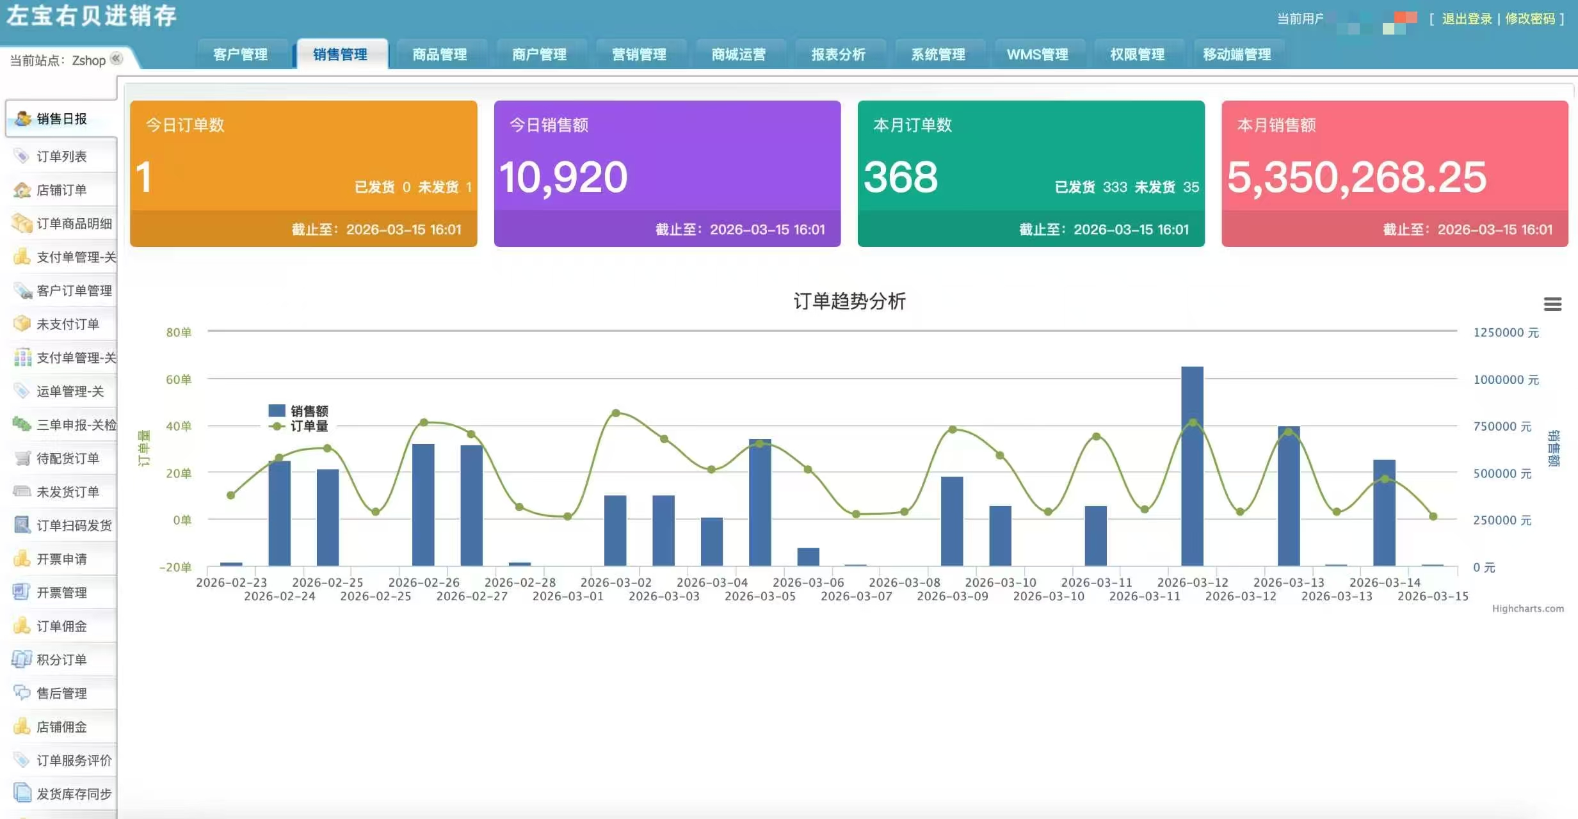Click the 未支付订单 box icon

pyautogui.click(x=22, y=324)
